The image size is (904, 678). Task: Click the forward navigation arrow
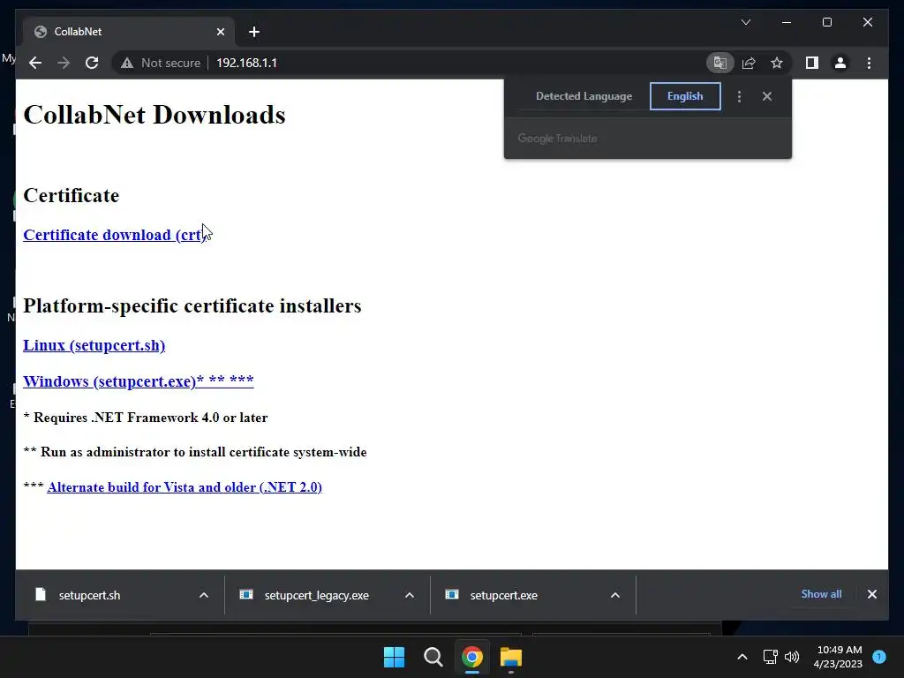point(64,63)
